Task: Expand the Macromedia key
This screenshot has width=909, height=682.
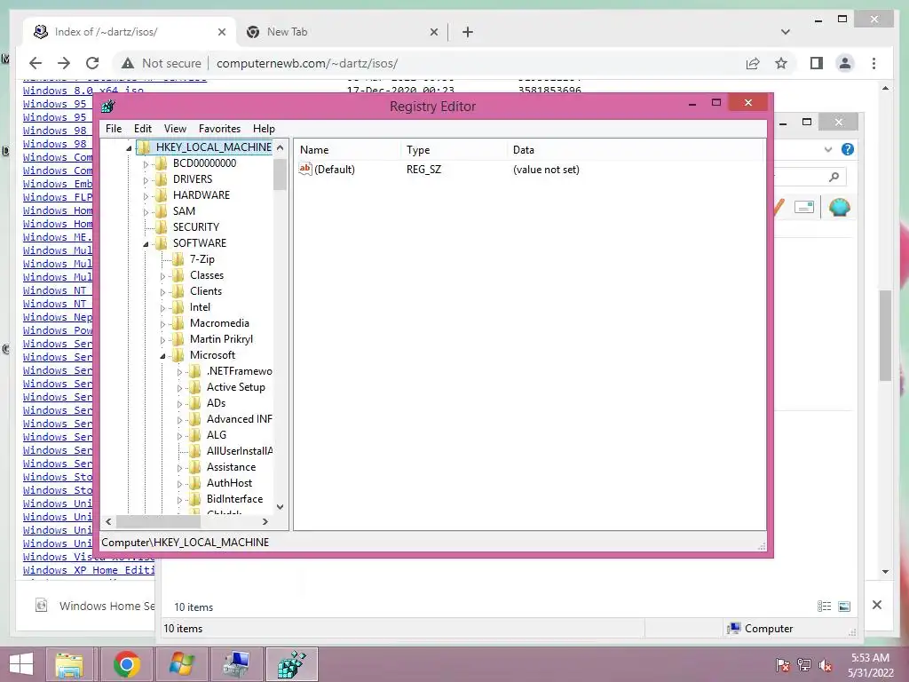Action: 162,324
